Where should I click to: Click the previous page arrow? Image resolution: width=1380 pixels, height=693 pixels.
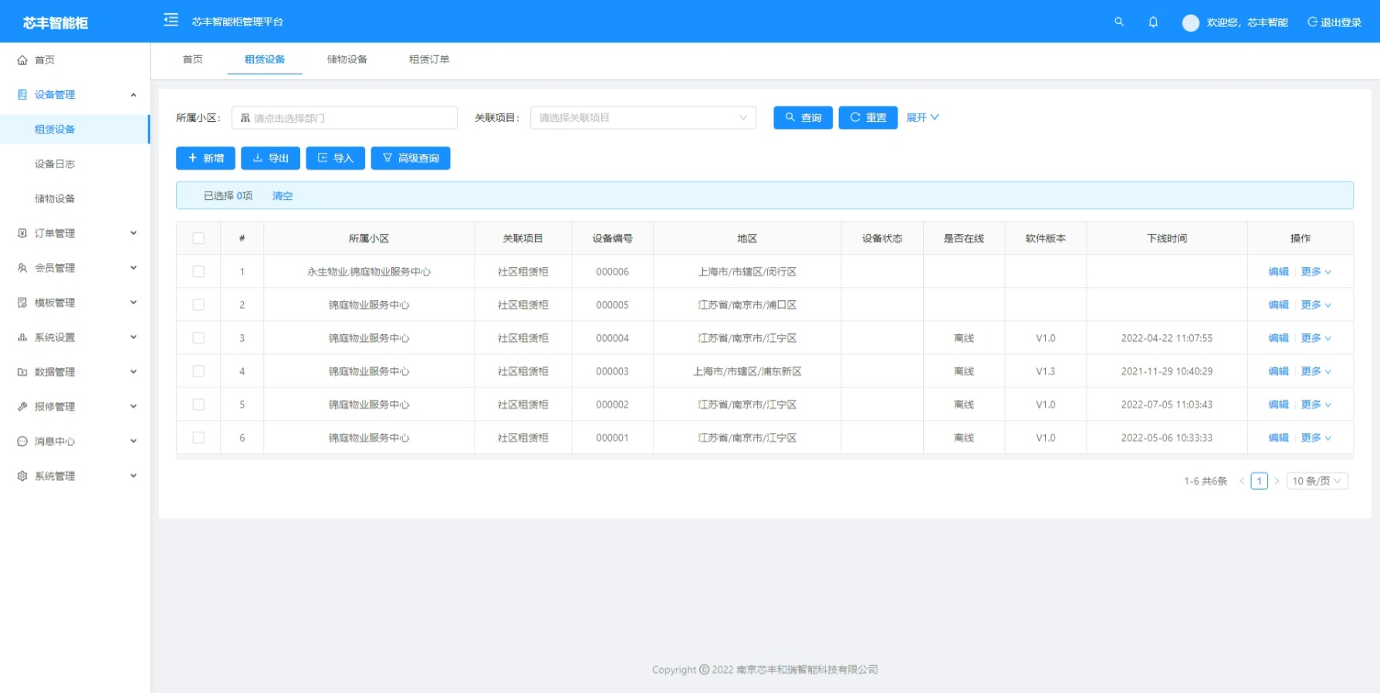pos(1242,481)
